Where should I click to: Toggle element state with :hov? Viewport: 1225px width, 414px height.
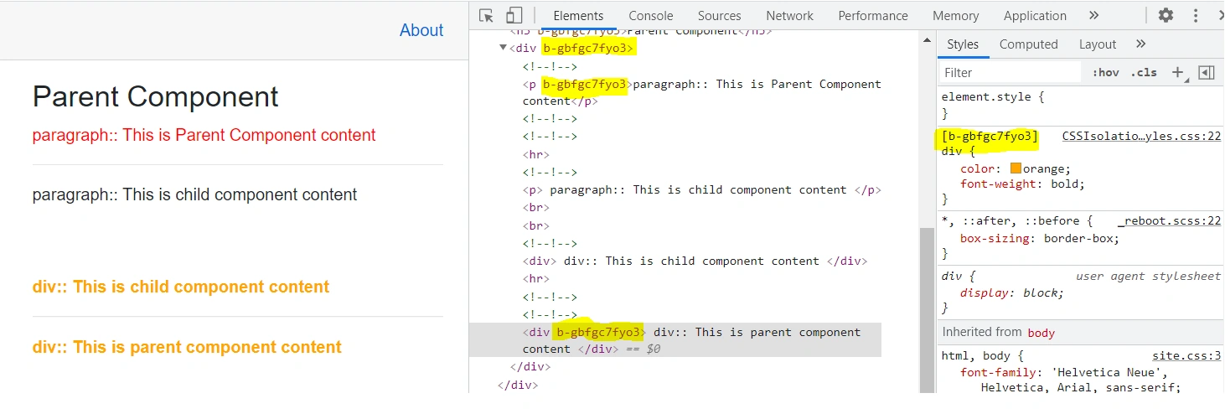pyautogui.click(x=1105, y=72)
